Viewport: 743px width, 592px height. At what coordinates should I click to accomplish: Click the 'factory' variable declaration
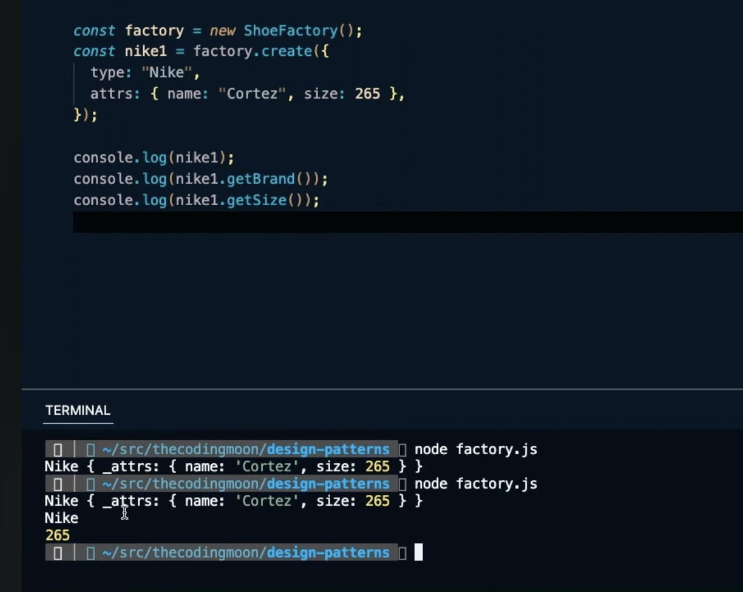pos(155,30)
